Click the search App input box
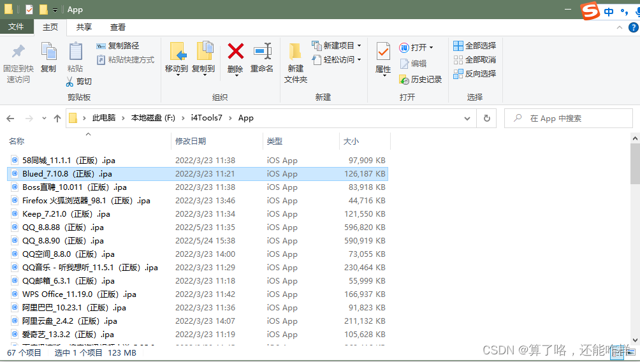This screenshot has height=362, width=640. click(x=568, y=119)
